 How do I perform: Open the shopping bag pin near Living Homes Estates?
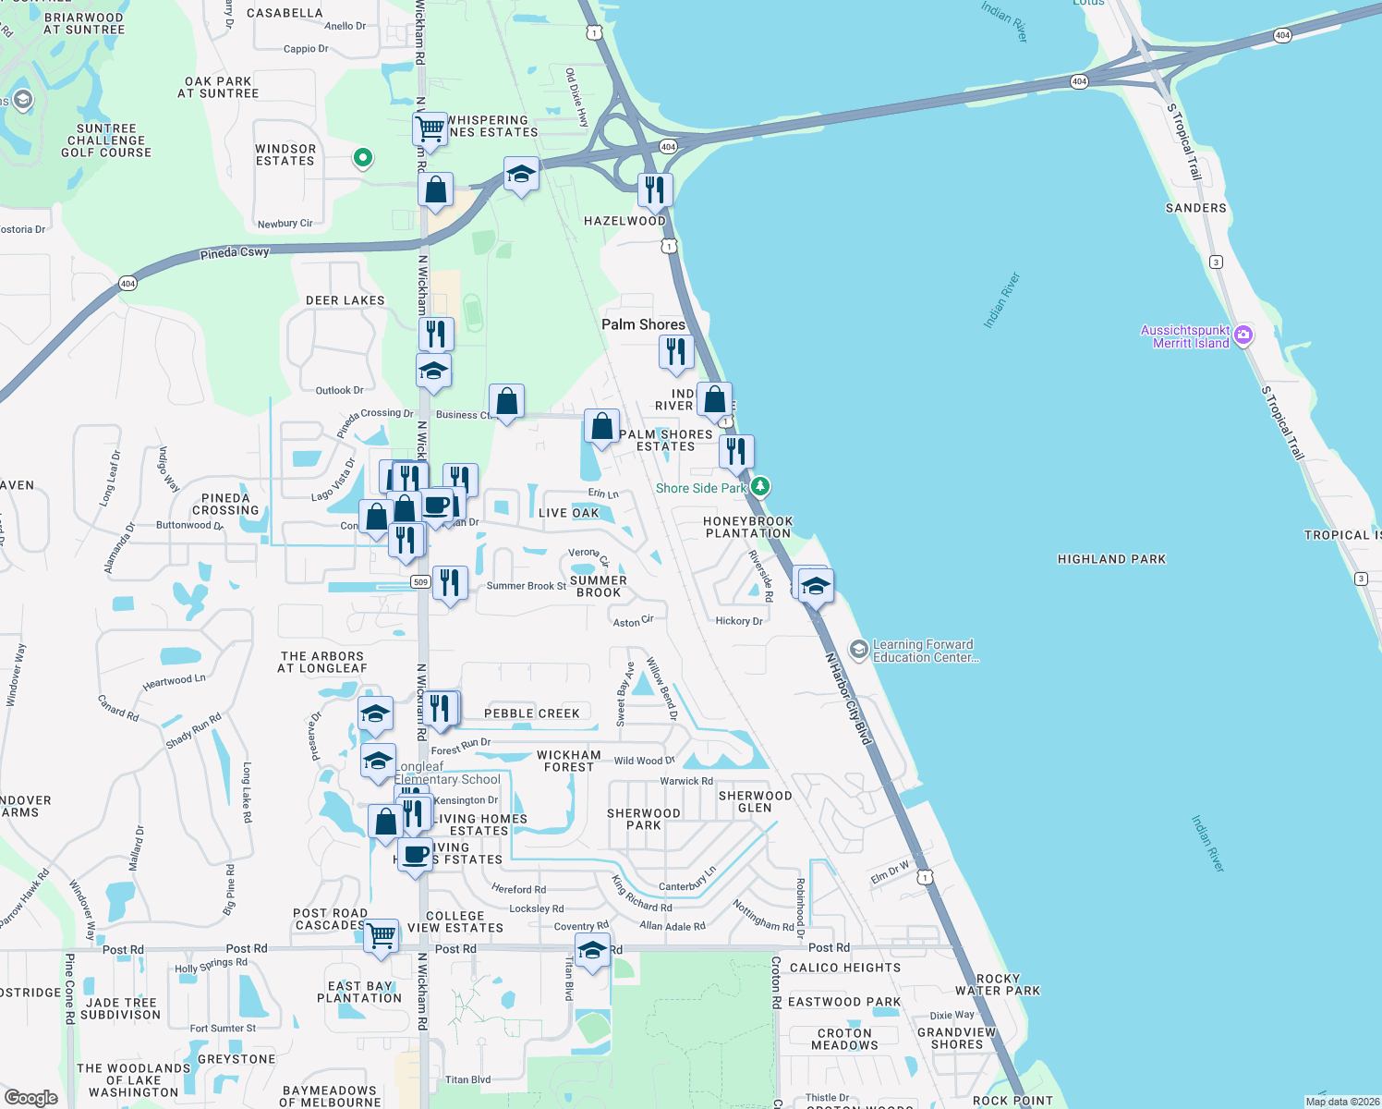click(383, 821)
